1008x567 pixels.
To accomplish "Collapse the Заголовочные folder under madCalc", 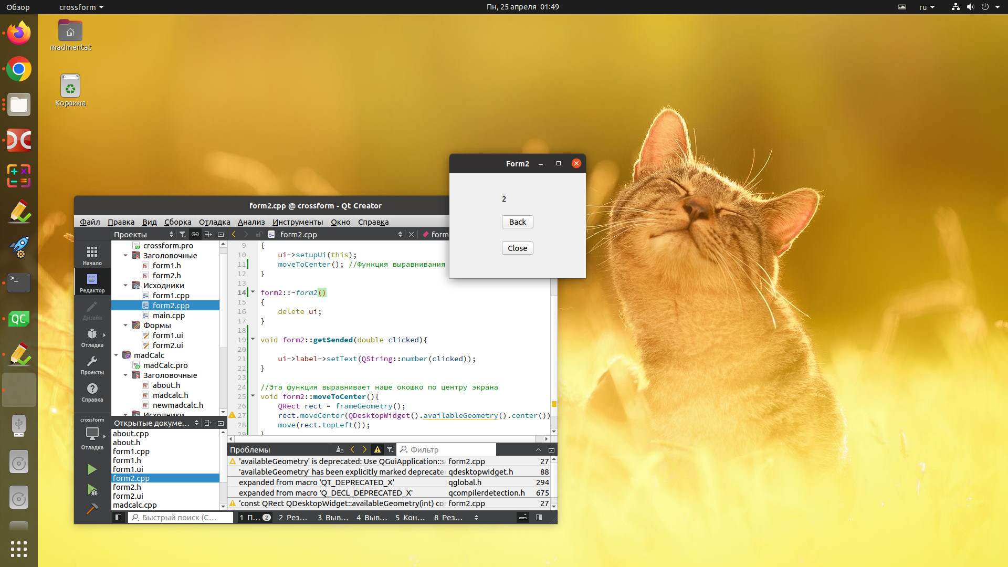I will [125, 375].
